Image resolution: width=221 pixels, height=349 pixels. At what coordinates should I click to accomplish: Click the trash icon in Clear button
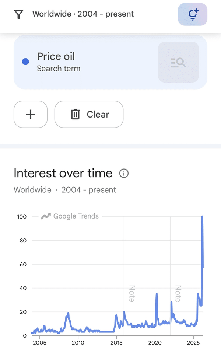tap(75, 114)
